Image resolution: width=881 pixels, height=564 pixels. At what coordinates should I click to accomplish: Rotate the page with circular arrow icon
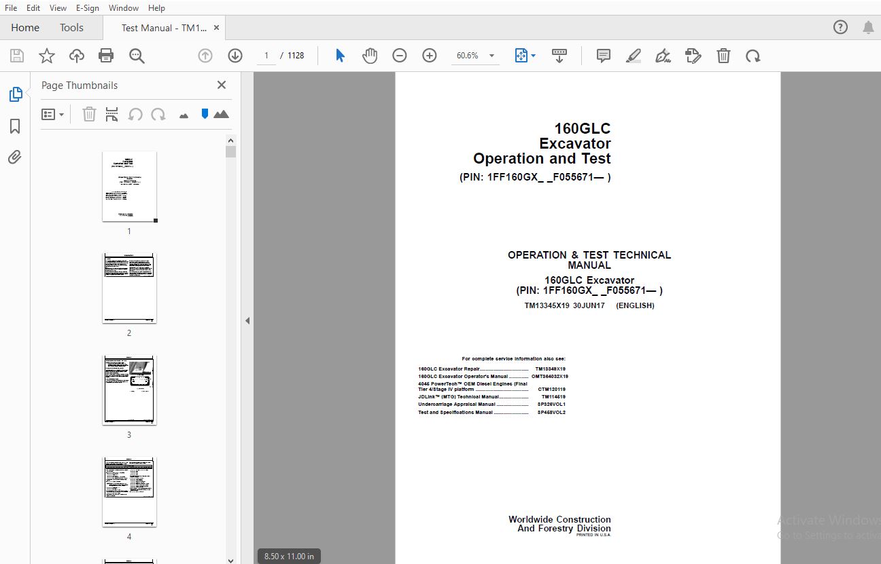753,56
